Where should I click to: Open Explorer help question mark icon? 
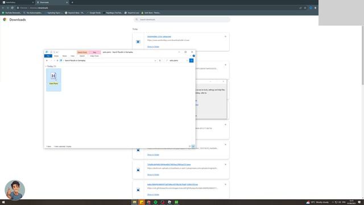(x=194, y=56)
